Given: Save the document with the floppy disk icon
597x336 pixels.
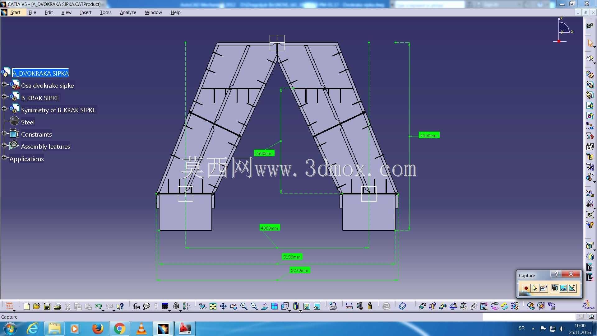Looking at the screenshot, I should coord(47,306).
